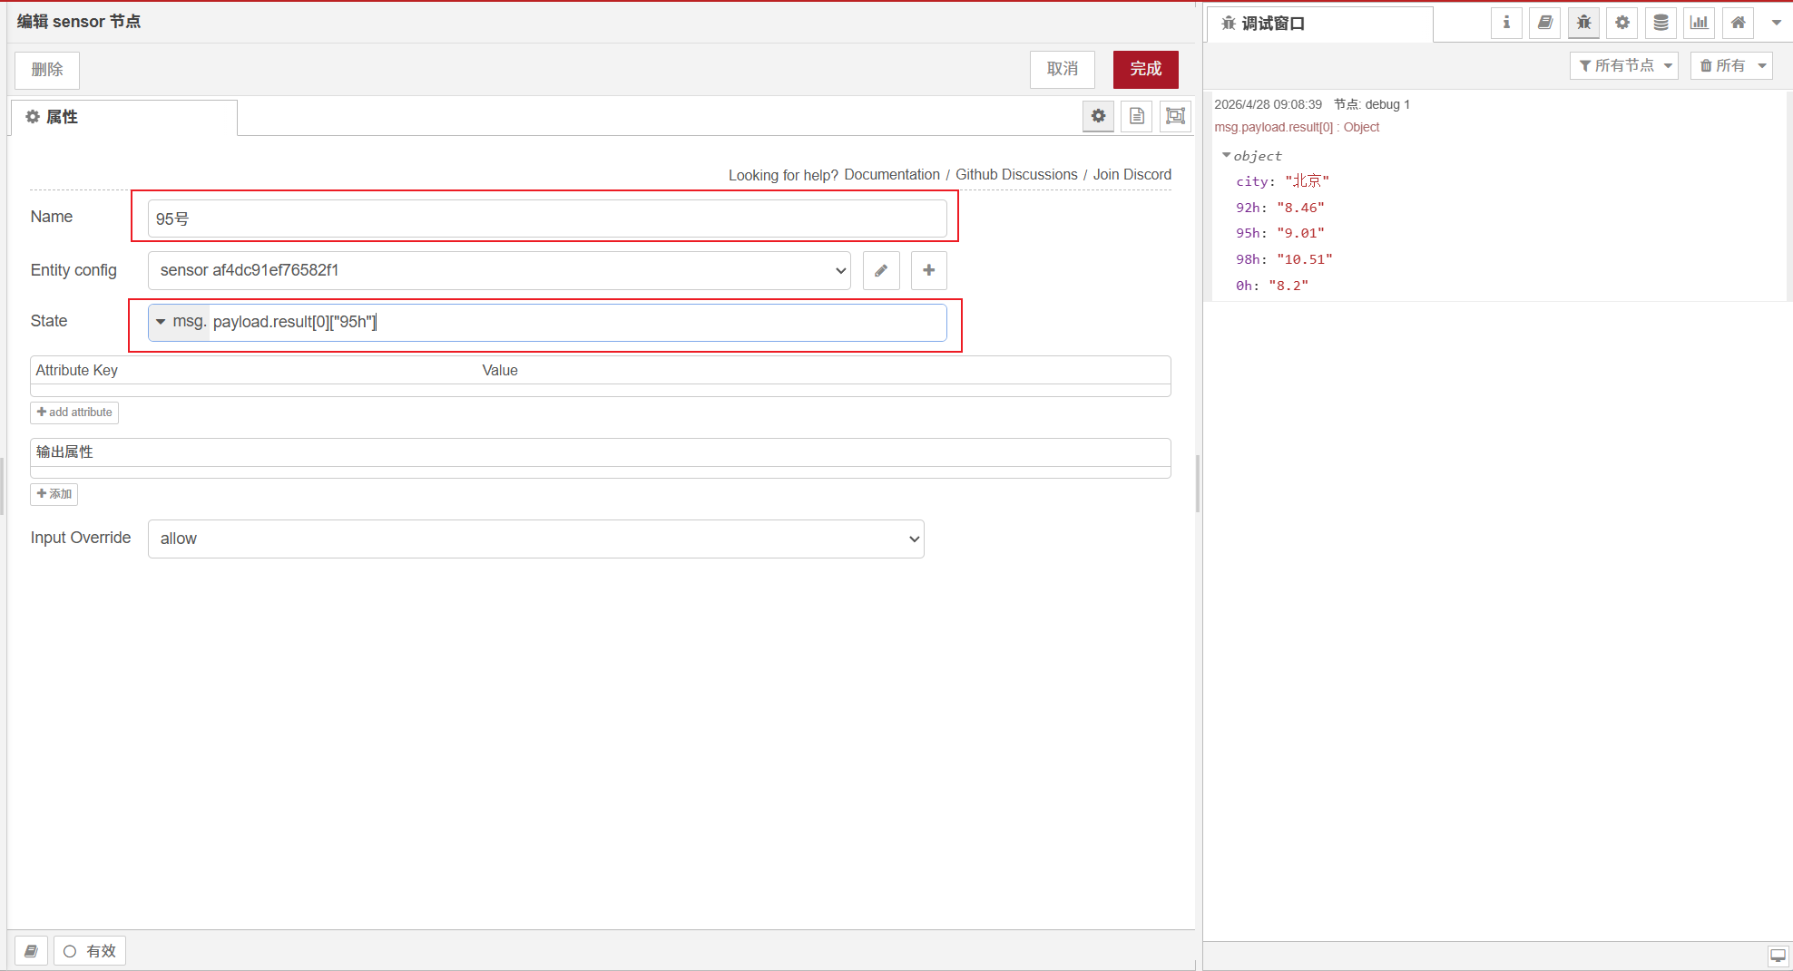
Task: Toggle the node 有效 enabled state
Action: click(x=90, y=951)
